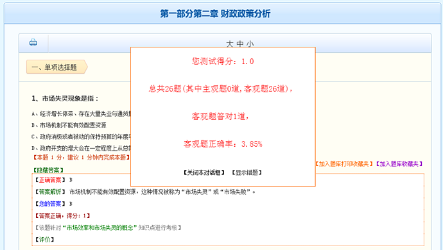Select option C 政府消极或者被动
This screenshot has width=443, height=250.
coord(81,137)
